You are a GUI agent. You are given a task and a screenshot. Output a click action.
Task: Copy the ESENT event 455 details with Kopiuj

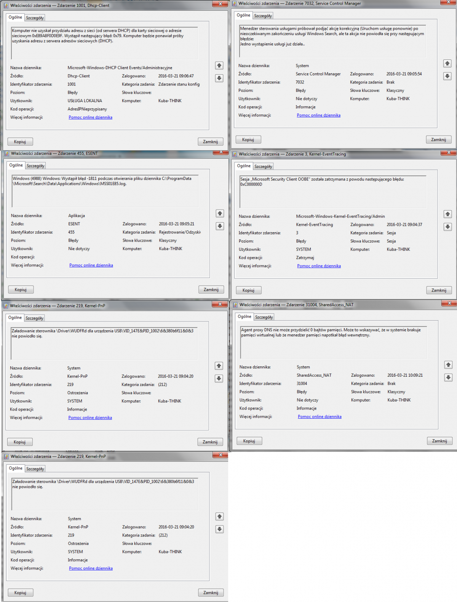(21, 290)
